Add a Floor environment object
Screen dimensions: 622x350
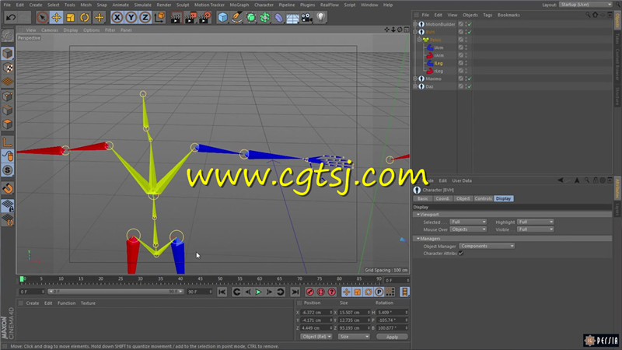tap(293, 17)
